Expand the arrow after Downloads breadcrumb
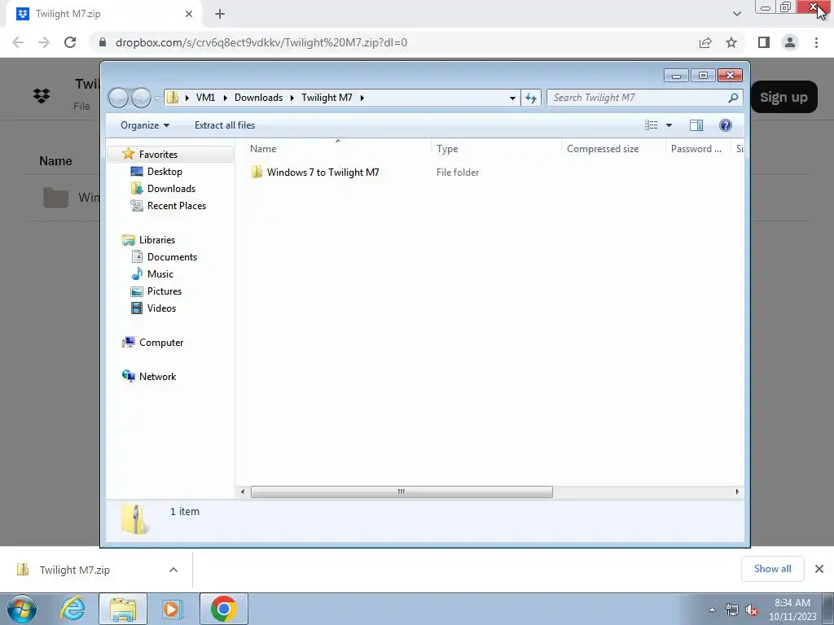834x625 pixels. 292,98
